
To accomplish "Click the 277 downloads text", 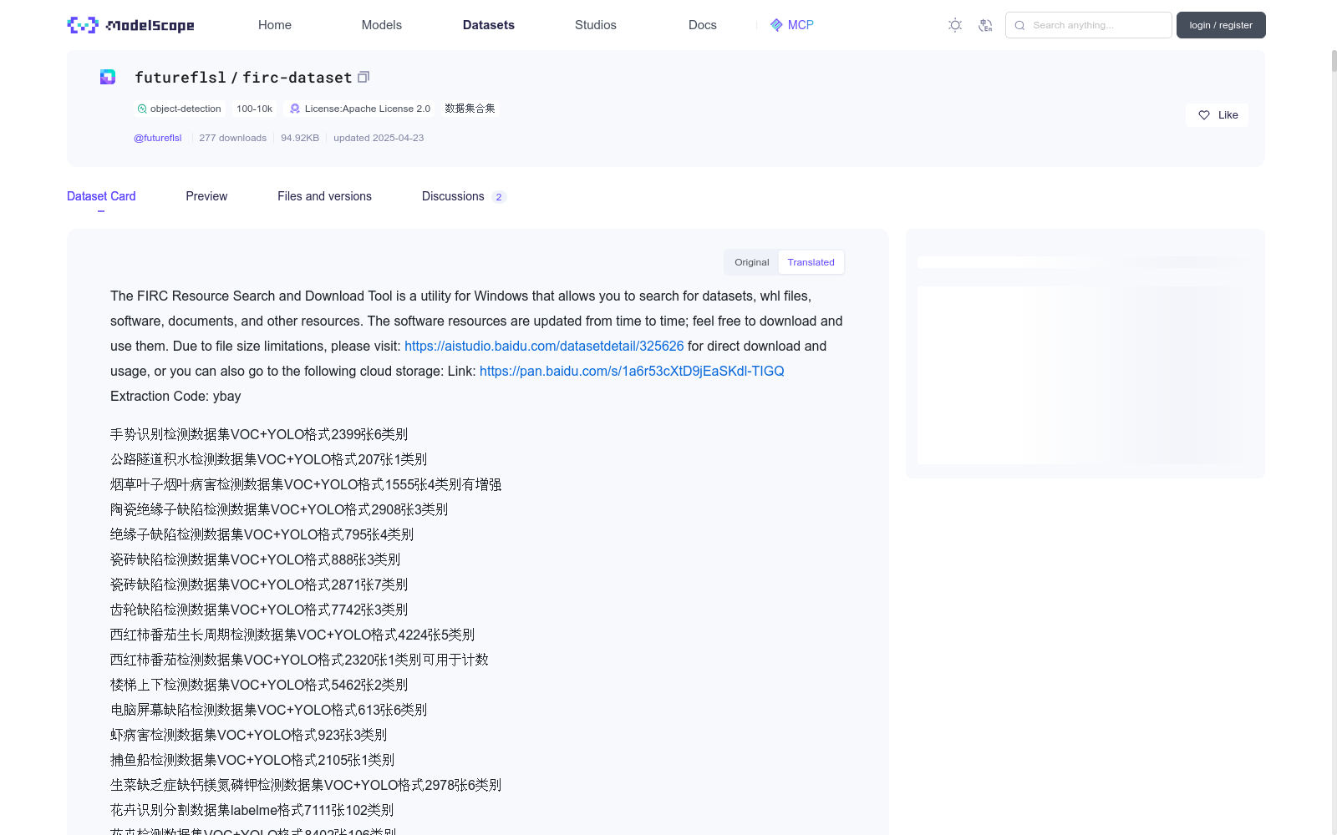I will [x=232, y=138].
